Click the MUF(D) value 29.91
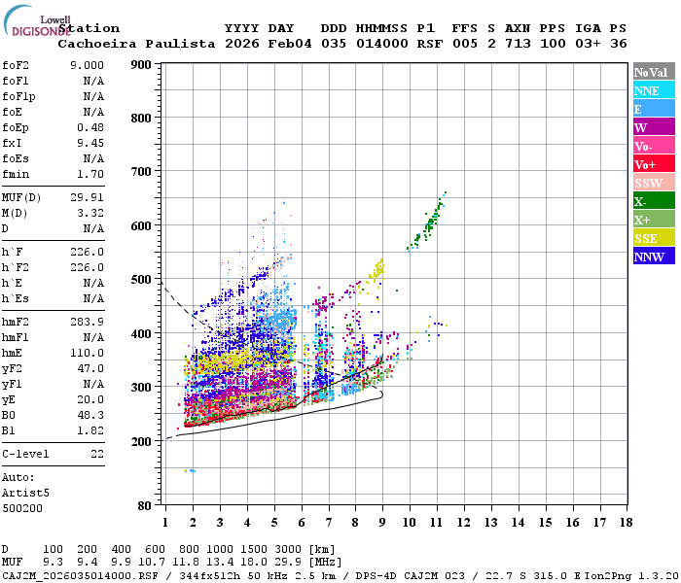681x583 pixels. point(87,198)
